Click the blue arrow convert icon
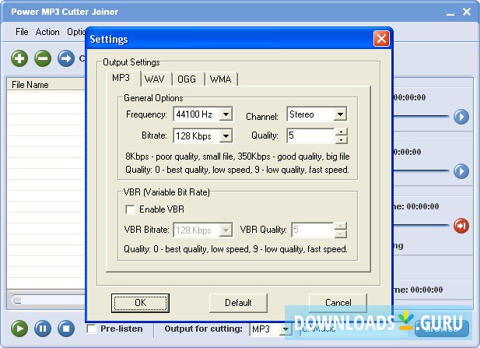This screenshot has width=480, height=348. pos(66,58)
